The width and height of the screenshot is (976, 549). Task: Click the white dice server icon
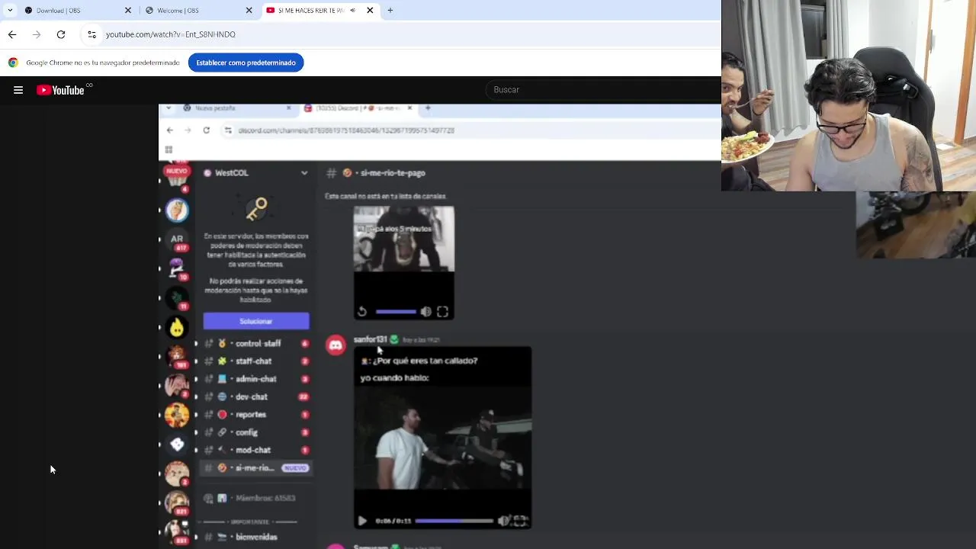pos(177,445)
